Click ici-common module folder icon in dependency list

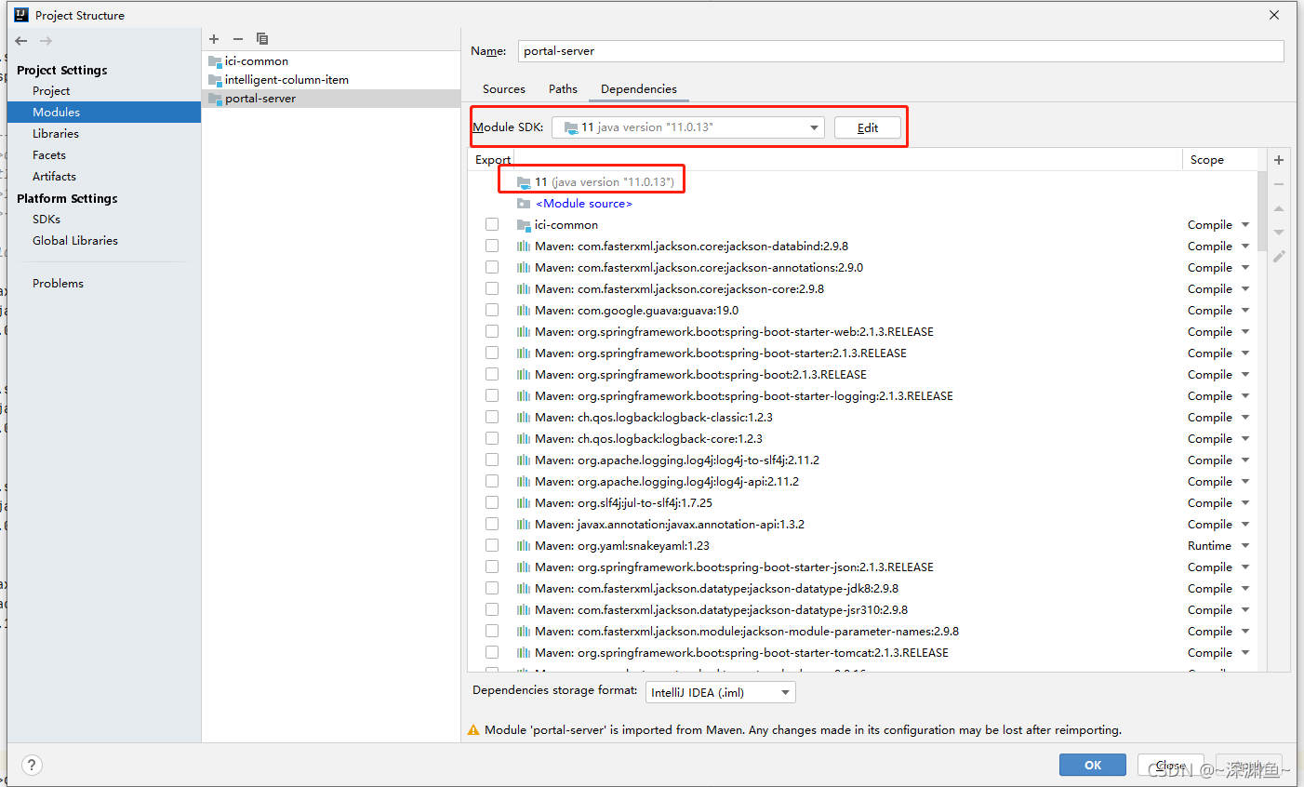point(524,225)
